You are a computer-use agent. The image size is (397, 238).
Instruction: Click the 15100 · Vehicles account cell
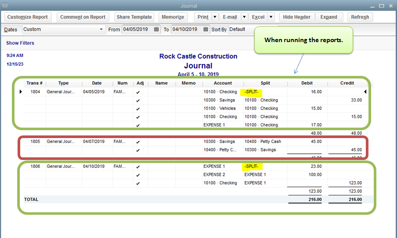pyautogui.click(x=220, y=108)
